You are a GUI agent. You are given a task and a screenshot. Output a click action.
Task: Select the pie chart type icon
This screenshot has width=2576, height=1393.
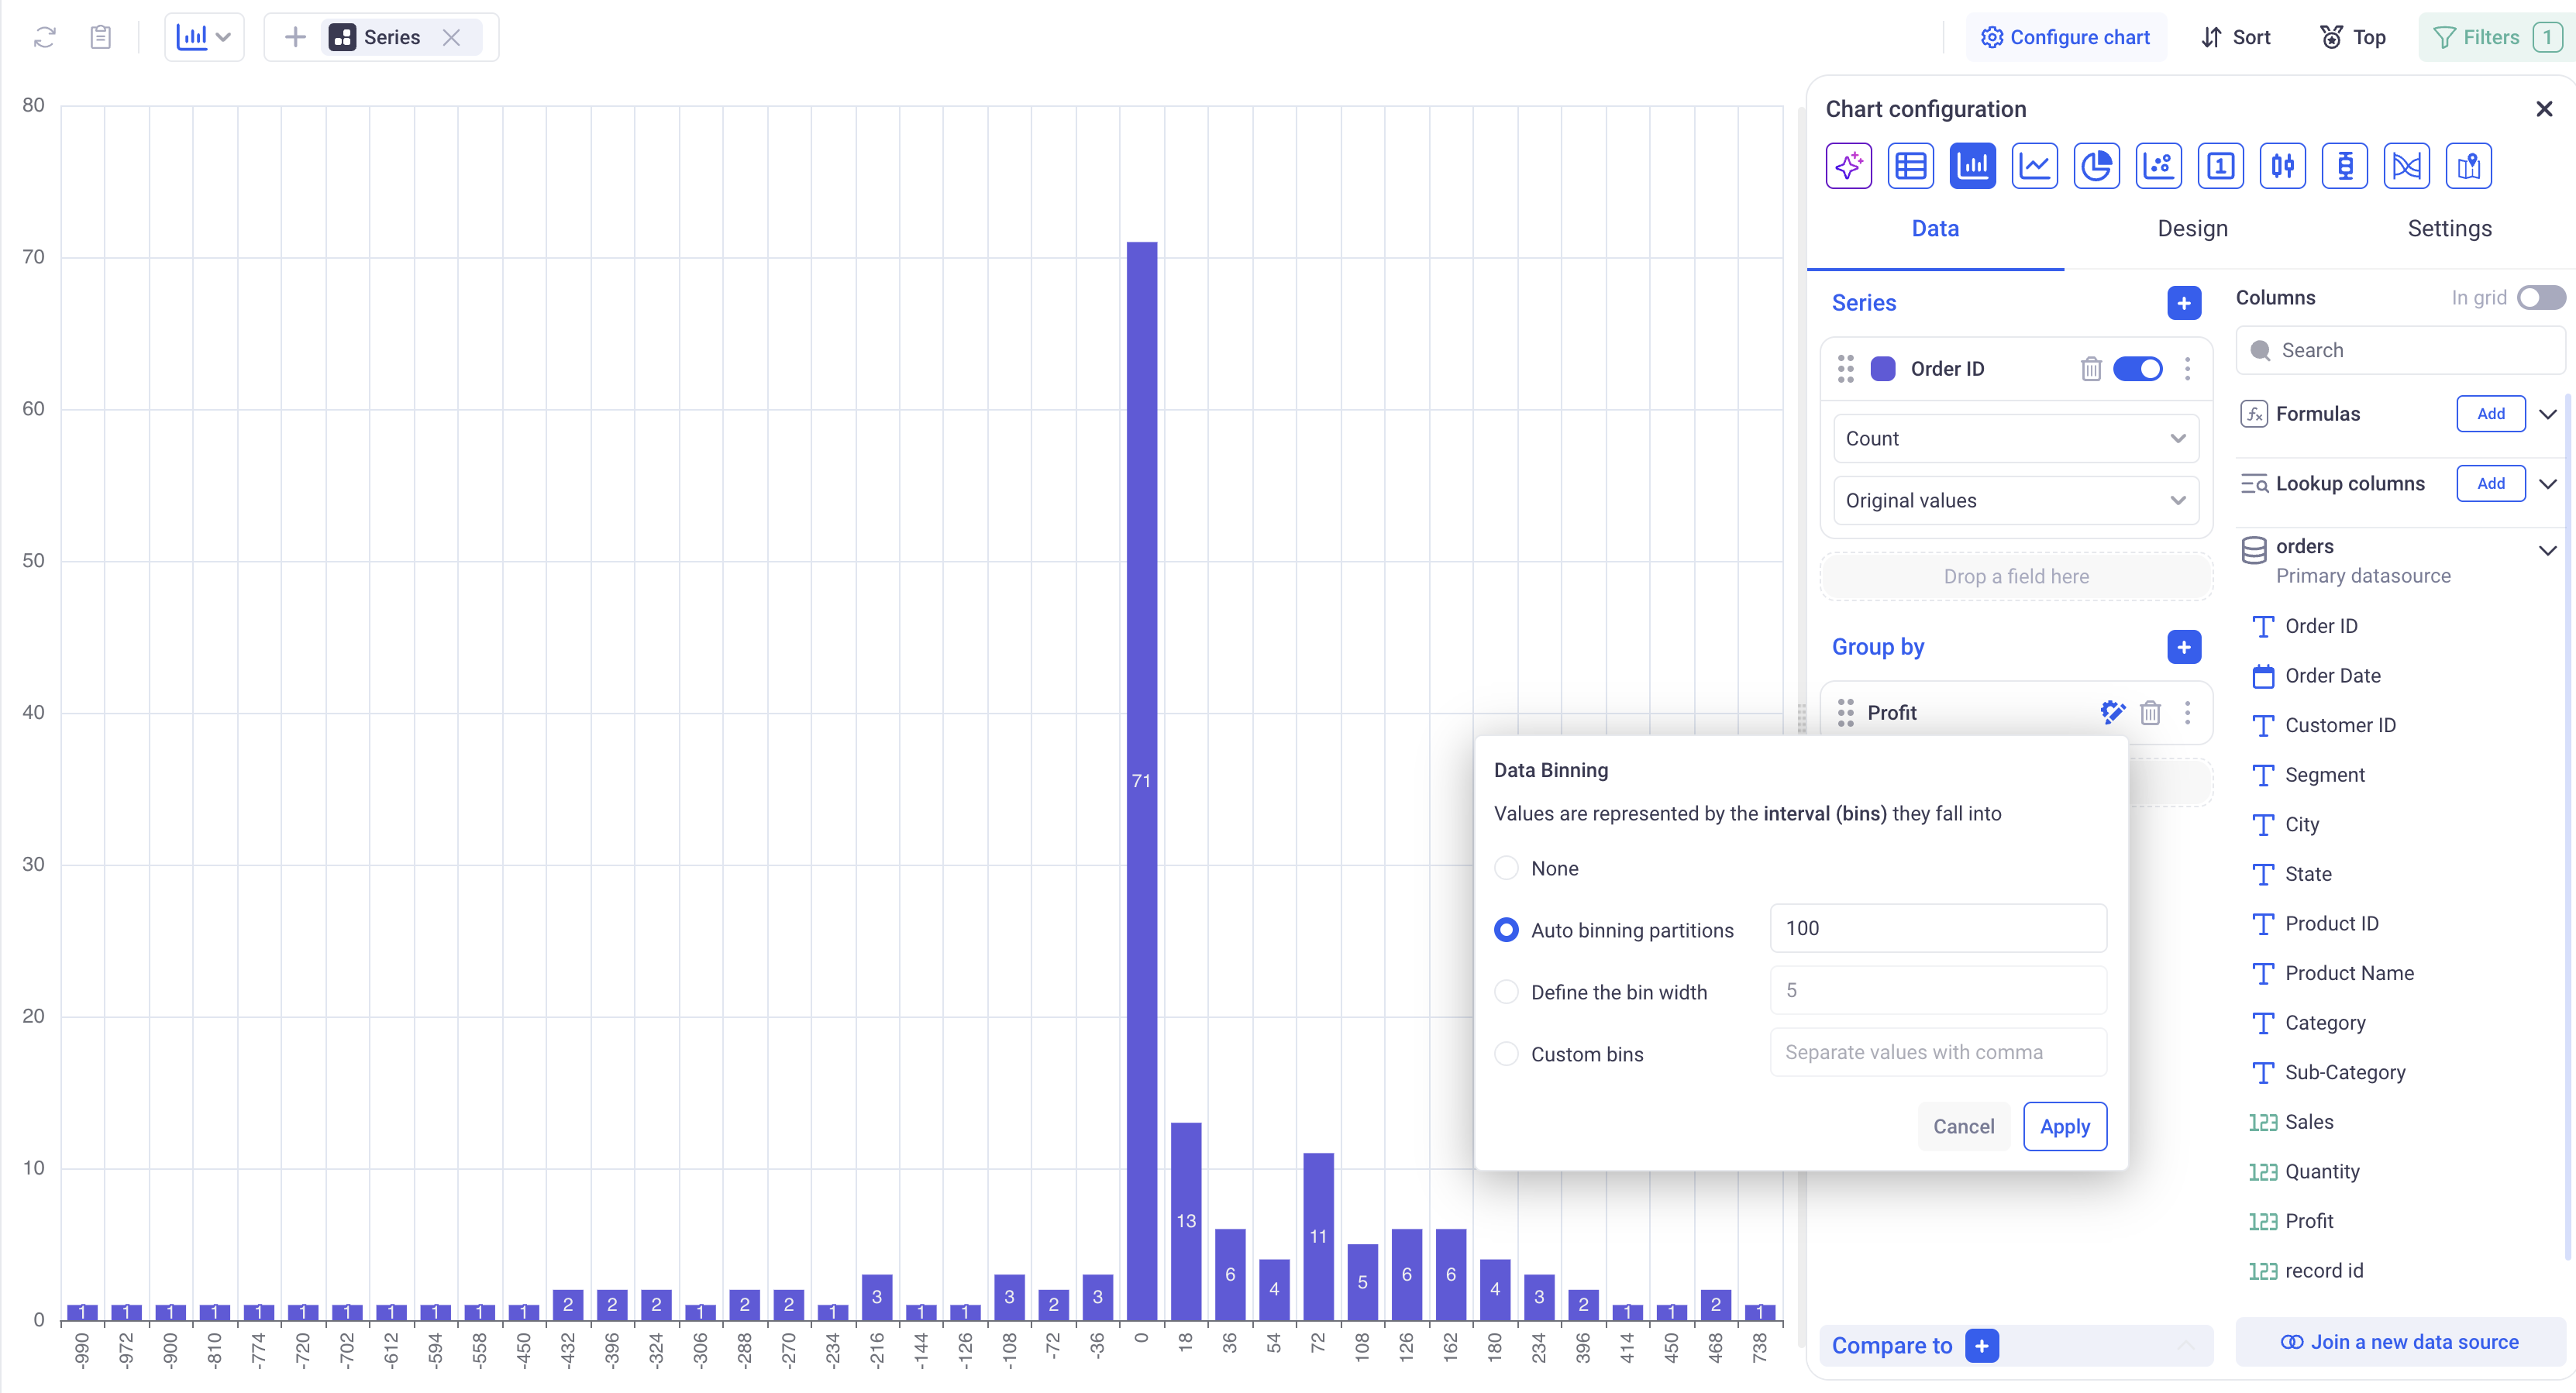click(x=2096, y=166)
